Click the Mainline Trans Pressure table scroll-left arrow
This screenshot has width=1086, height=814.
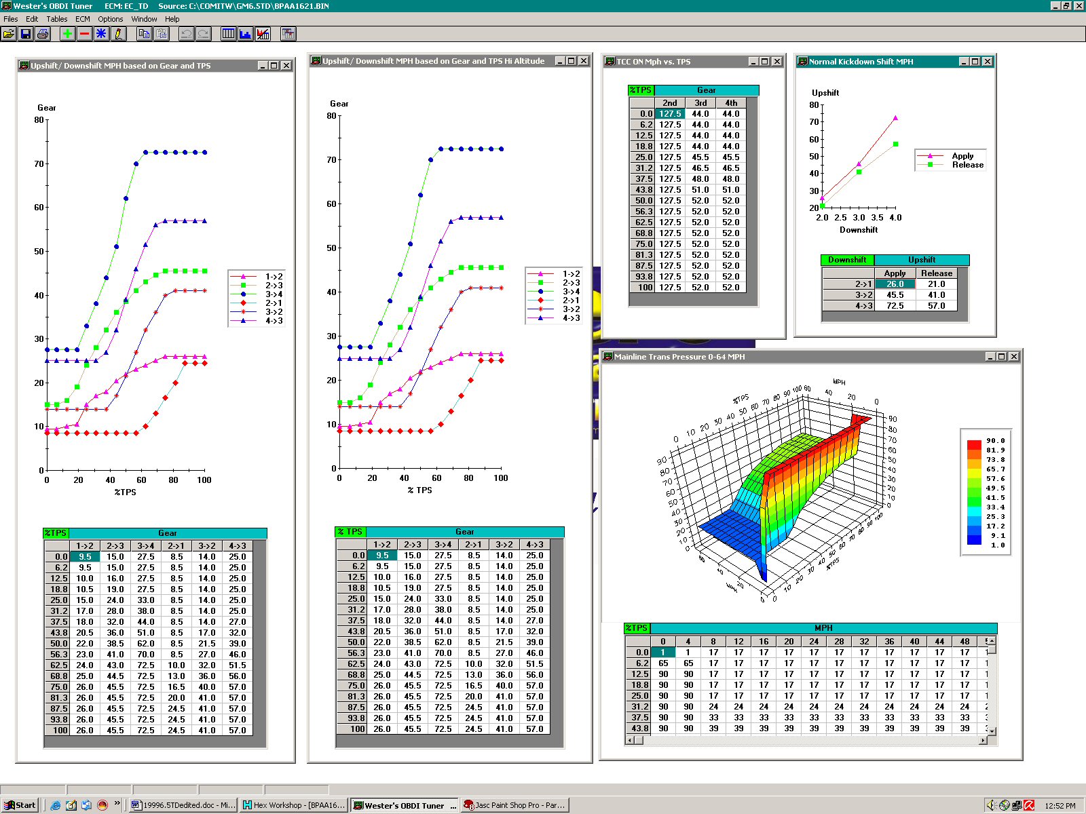pos(630,740)
